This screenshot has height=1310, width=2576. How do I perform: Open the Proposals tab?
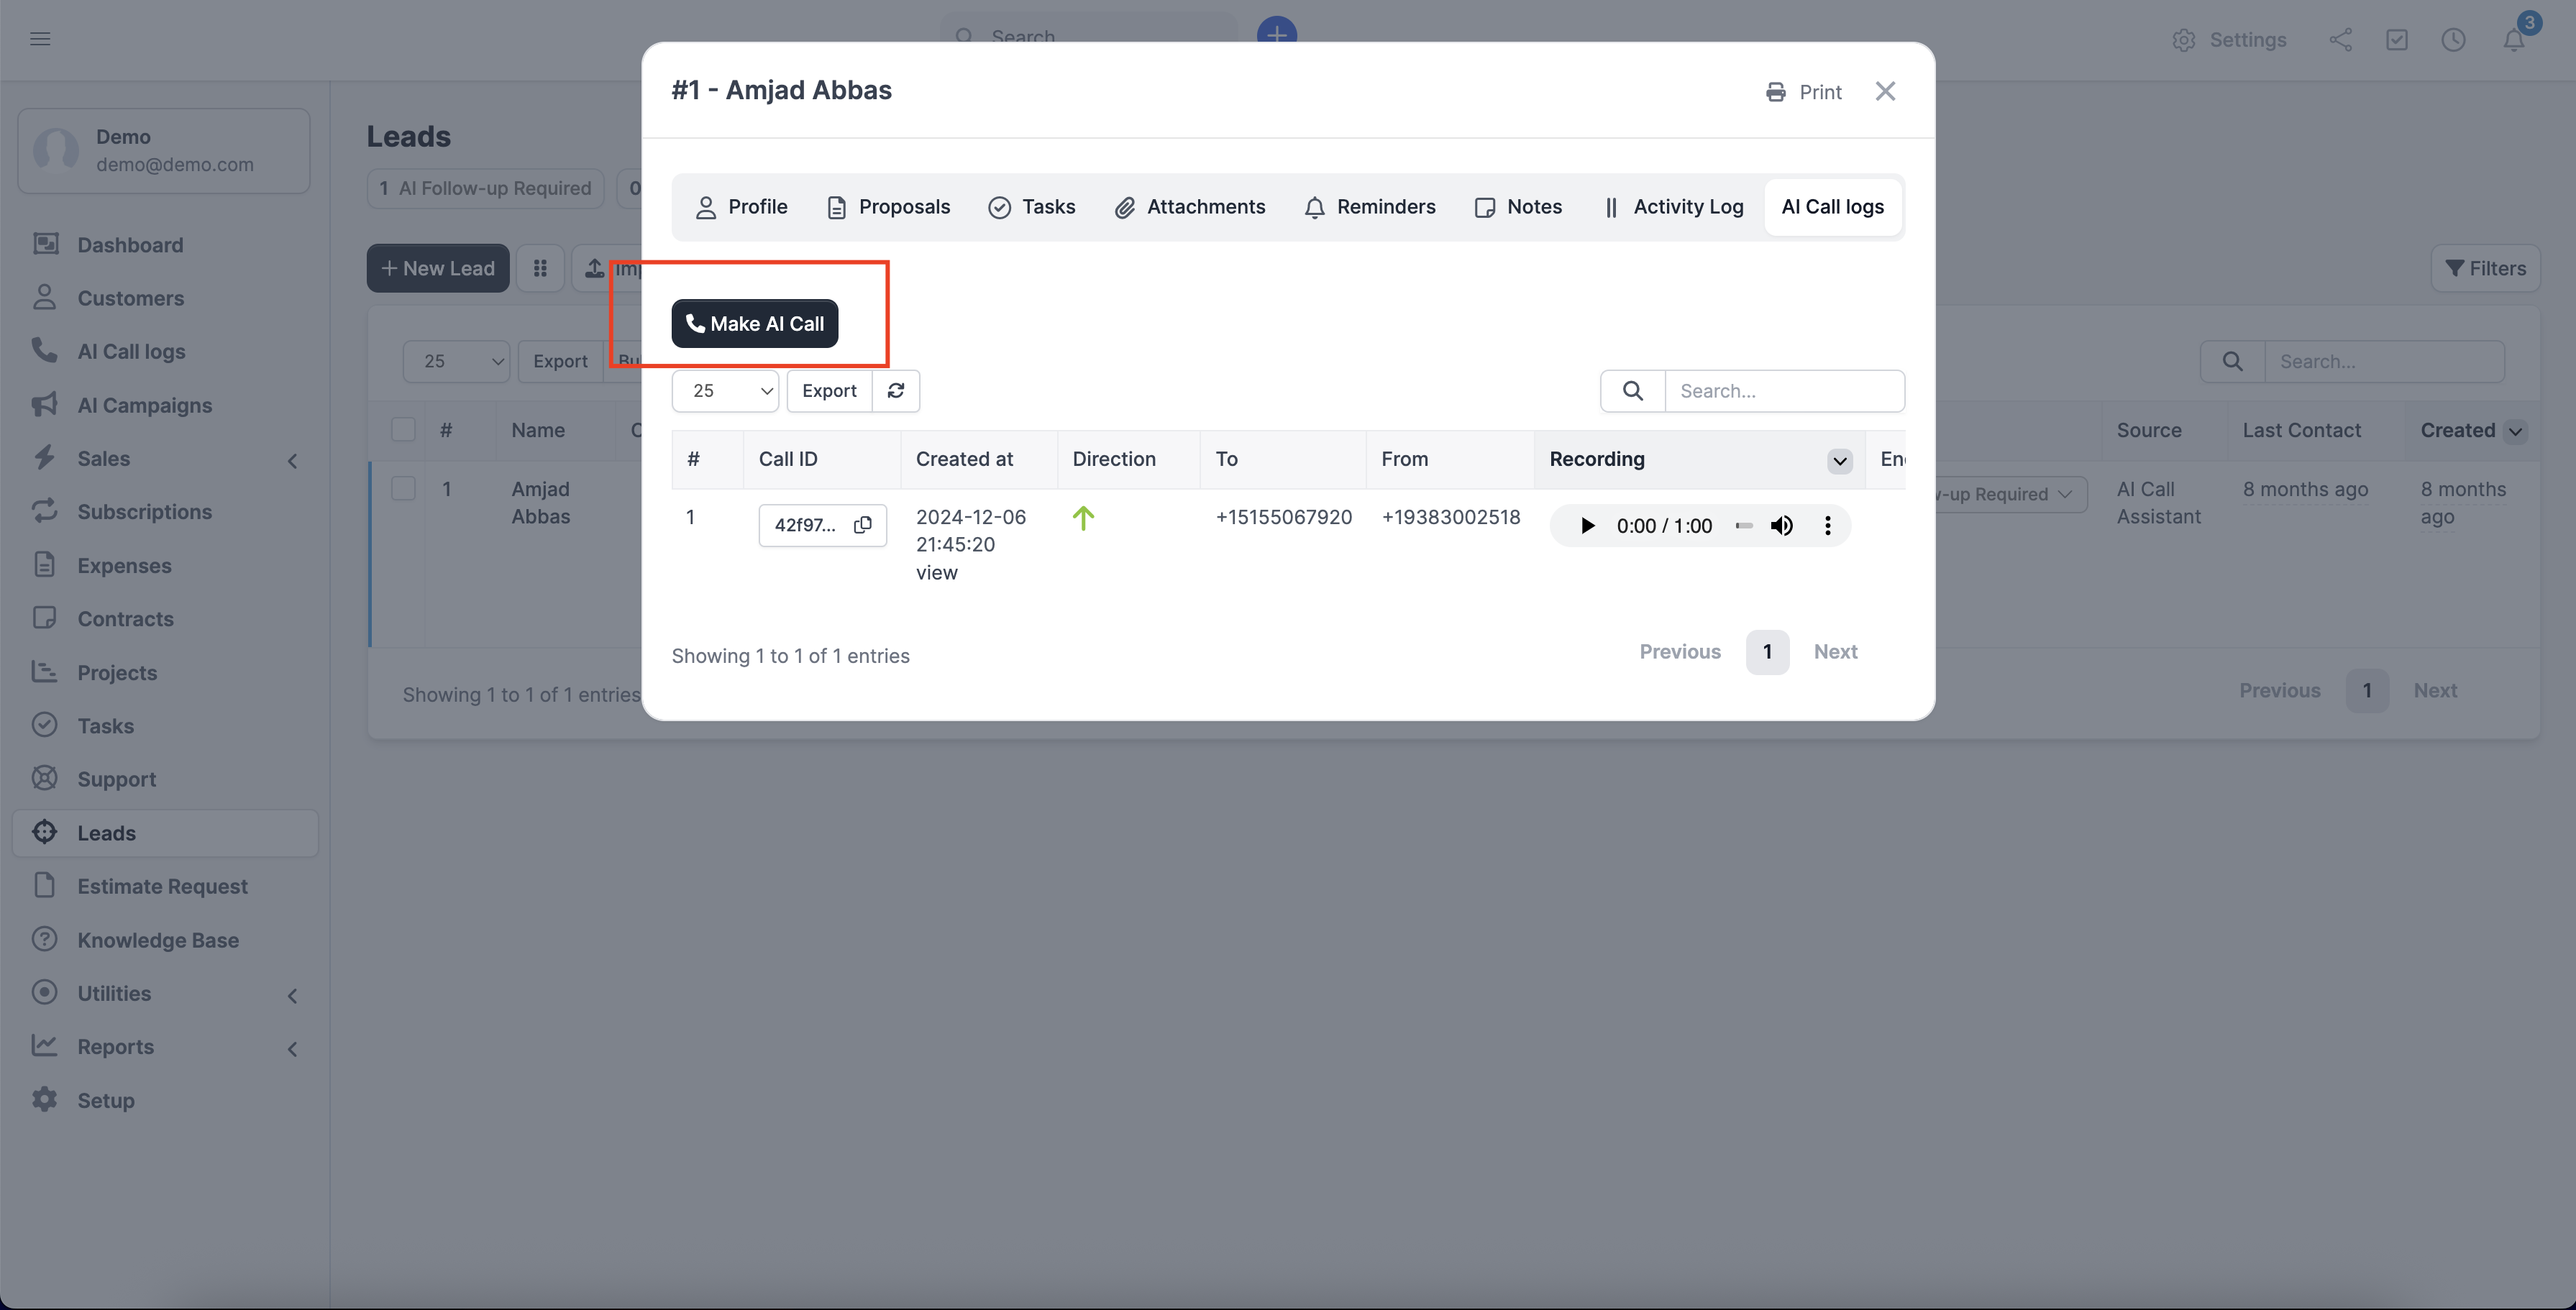click(x=888, y=207)
